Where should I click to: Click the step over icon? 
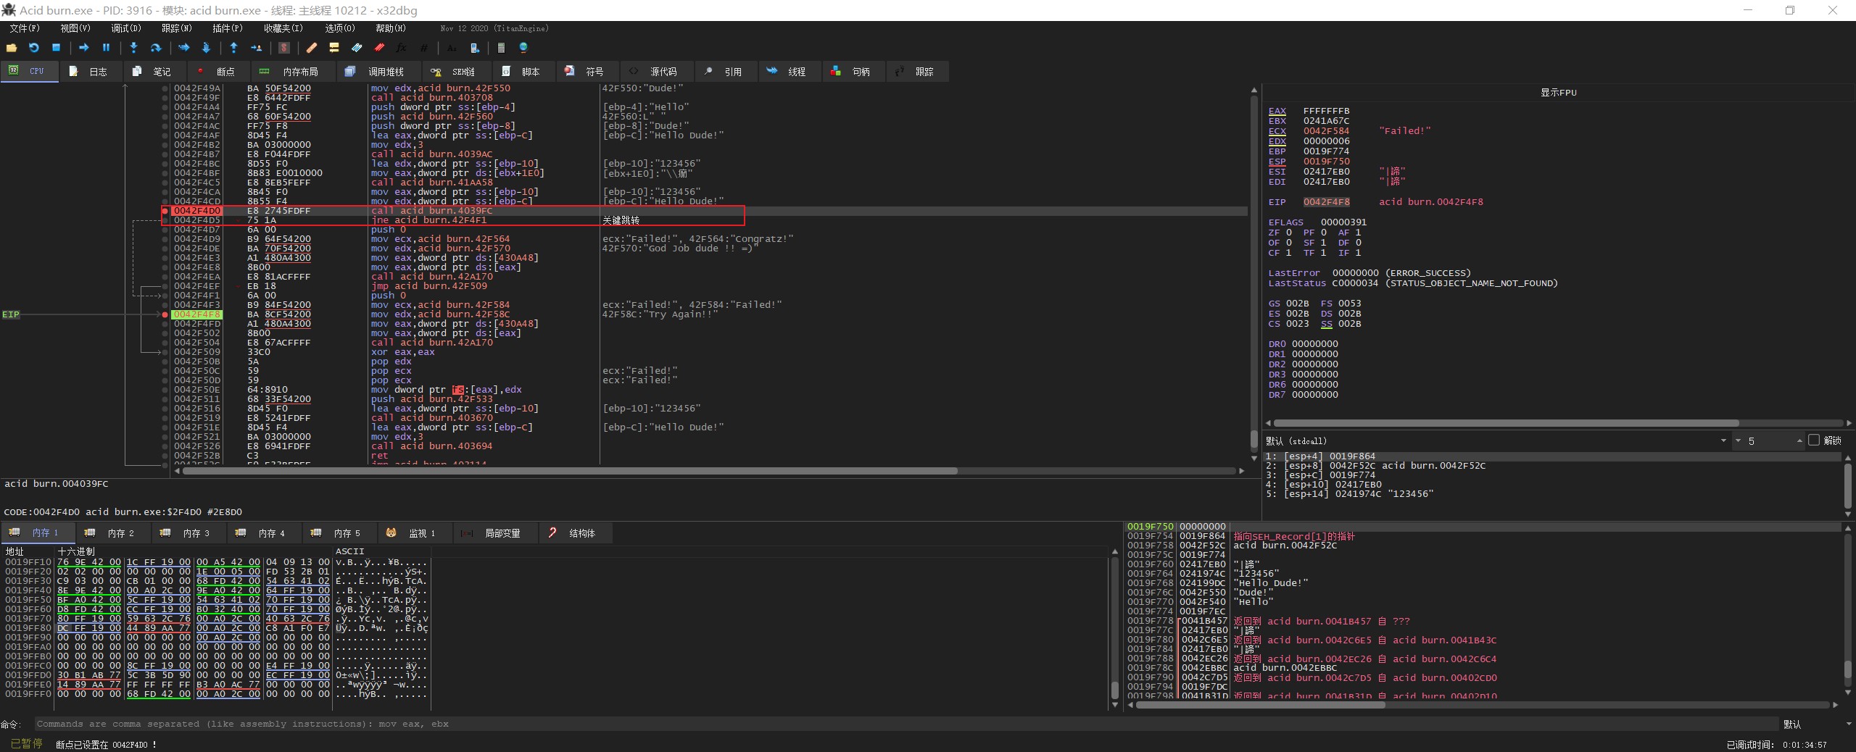click(x=155, y=48)
